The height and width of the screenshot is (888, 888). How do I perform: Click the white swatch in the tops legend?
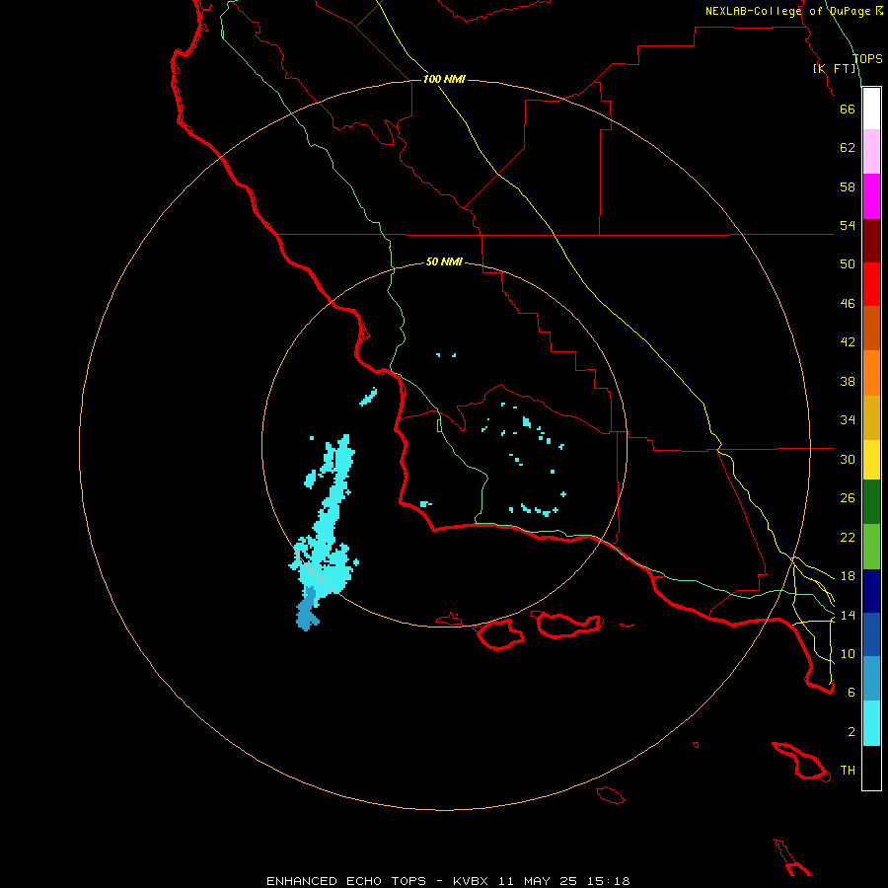[x=871, y=109]
